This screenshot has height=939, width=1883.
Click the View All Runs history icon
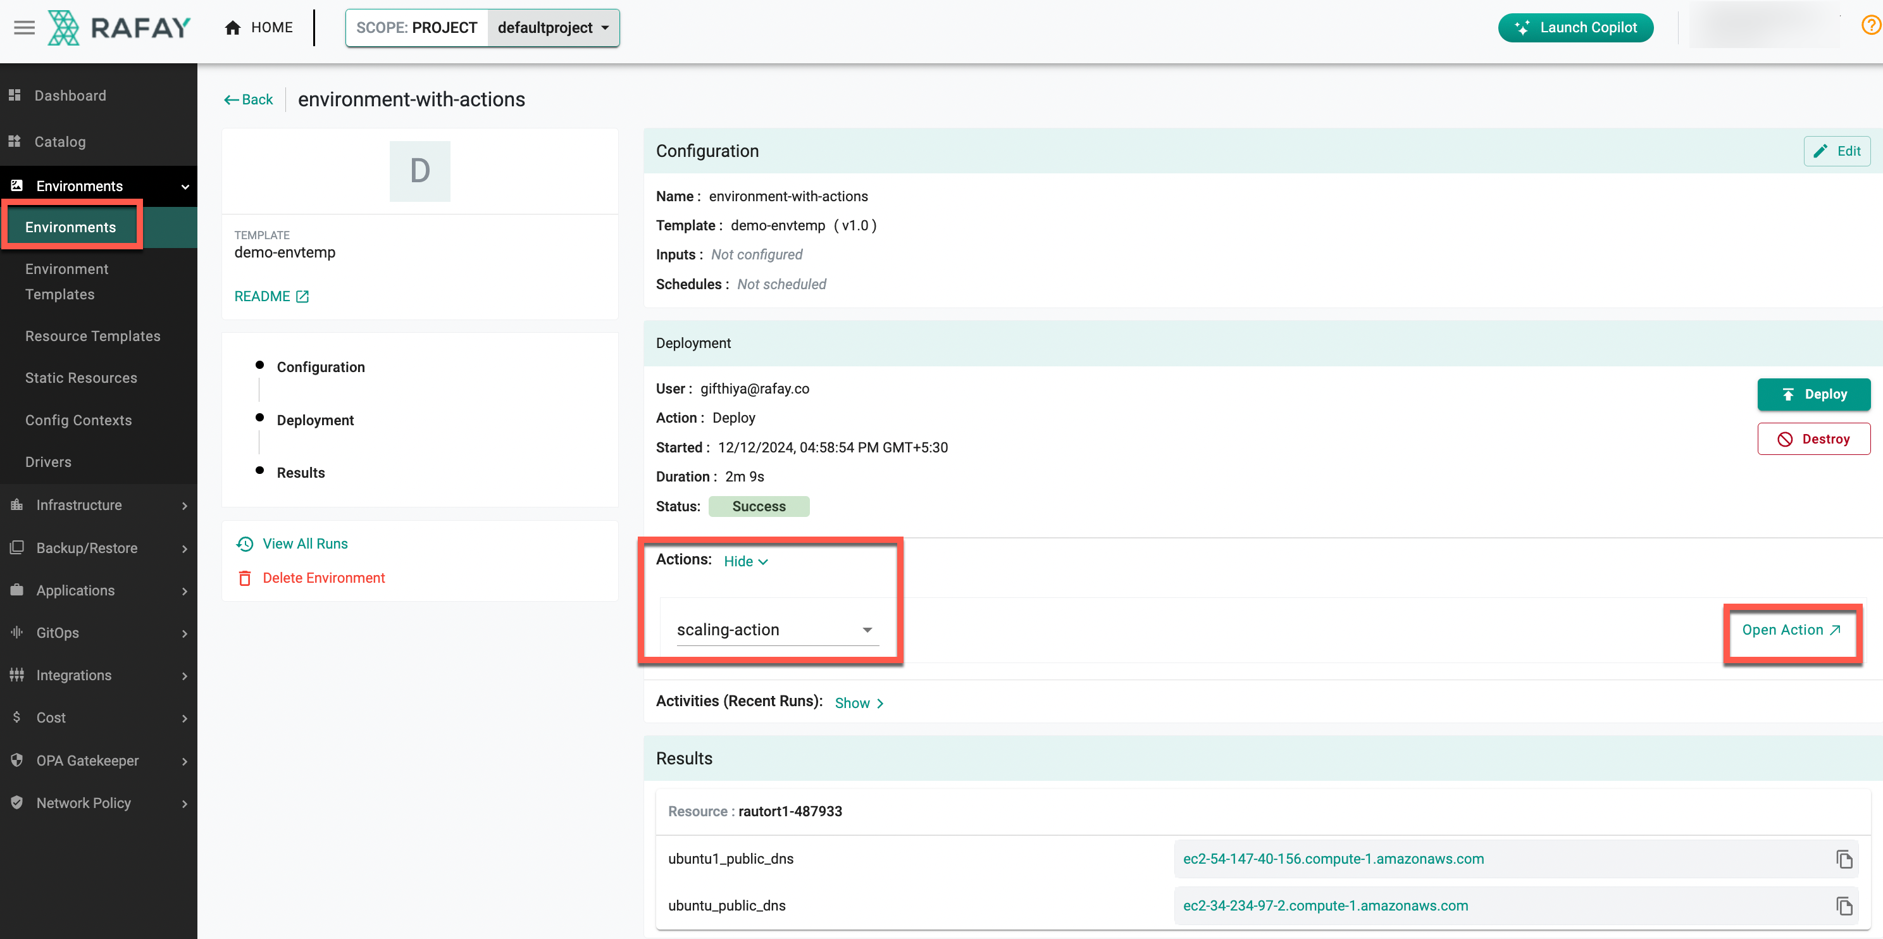pyautogui.click(x=245, y=544)
